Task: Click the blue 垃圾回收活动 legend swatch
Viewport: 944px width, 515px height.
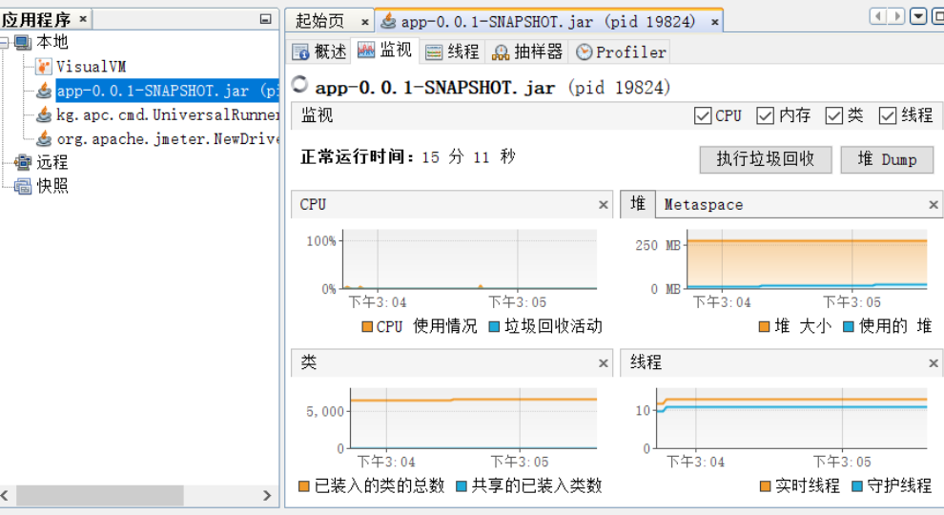Action: pos(494,327)
